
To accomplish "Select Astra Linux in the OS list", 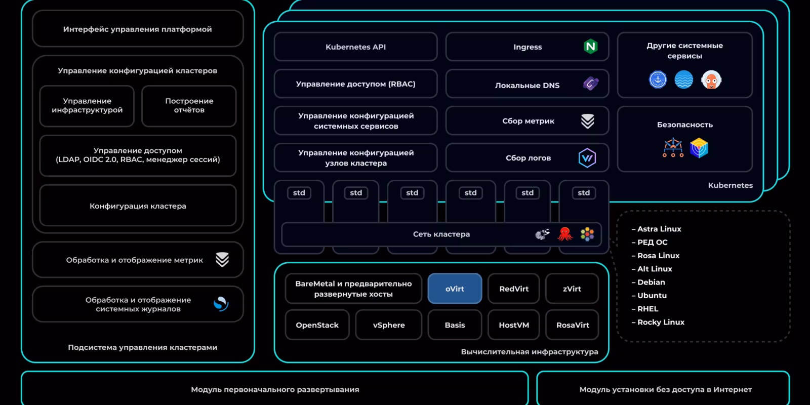I will point(659,229).
